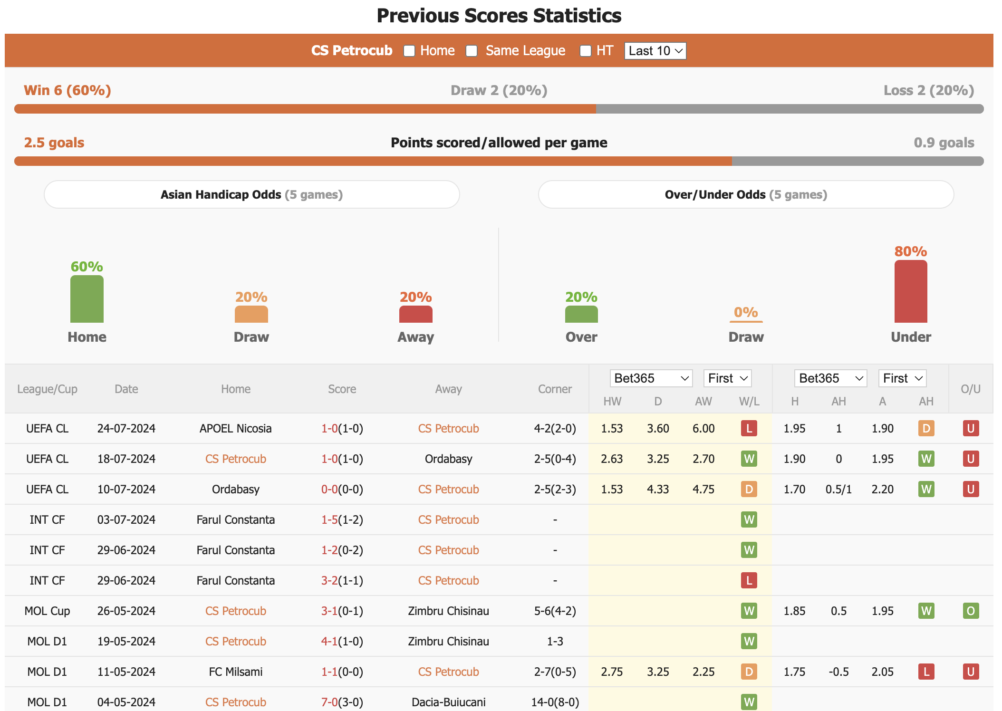1002x711 pixels.
Task: Click Ordabasy away team in 18-07-2024 row
Action: tap(448, 459)
